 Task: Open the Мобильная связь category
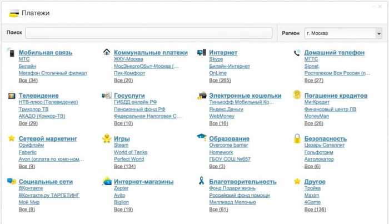[46, 53]
